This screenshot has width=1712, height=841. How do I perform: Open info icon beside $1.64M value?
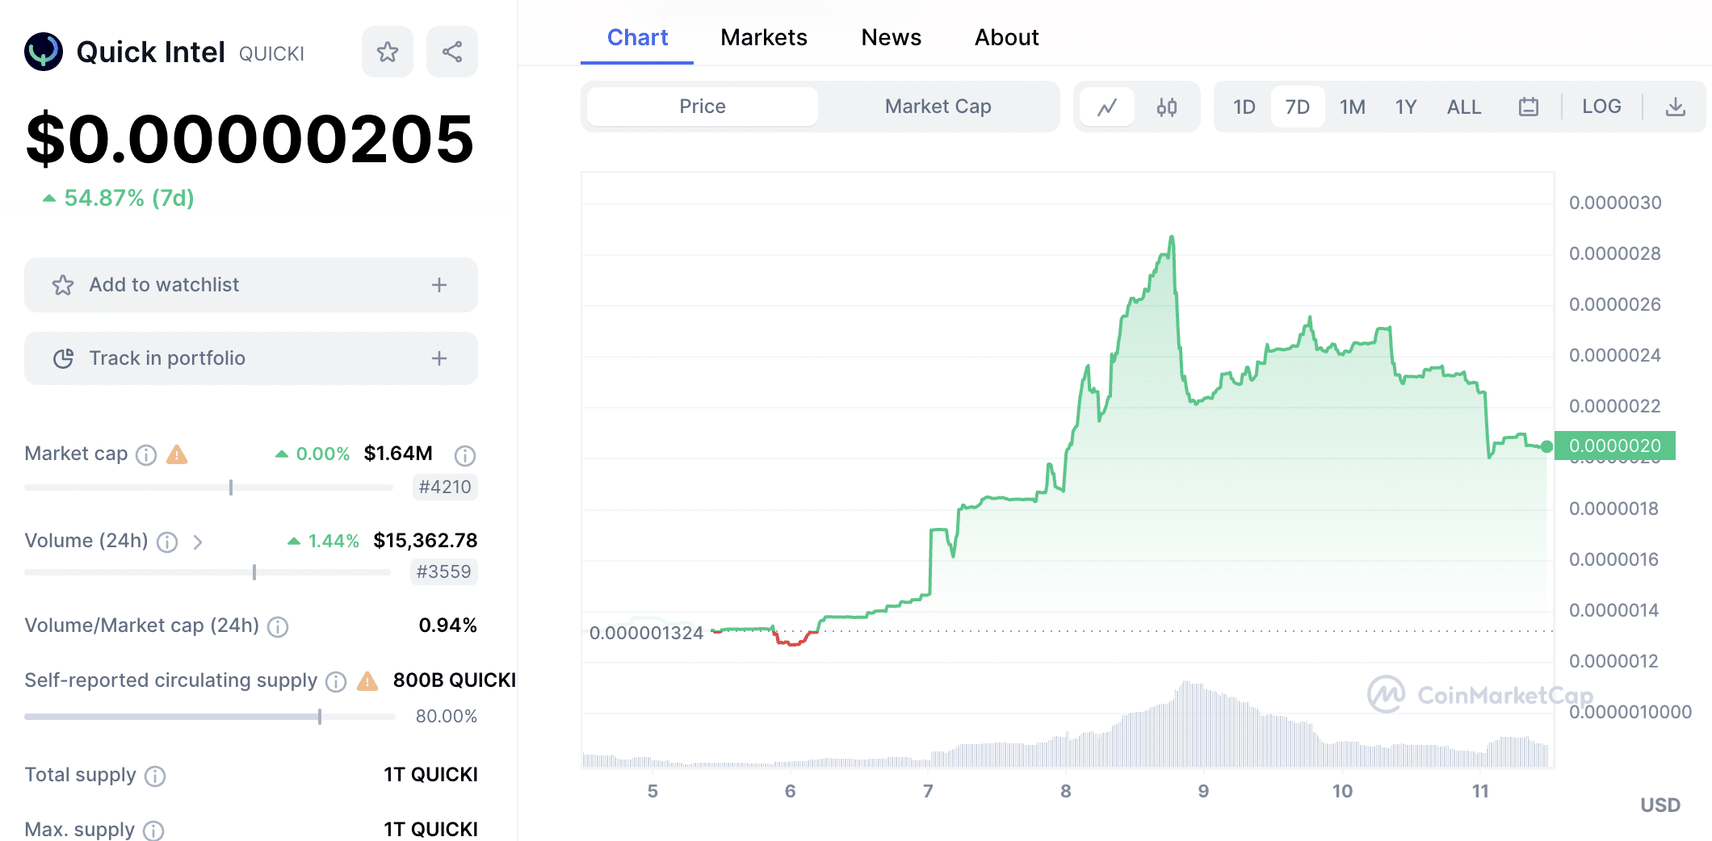click(465, 455)
